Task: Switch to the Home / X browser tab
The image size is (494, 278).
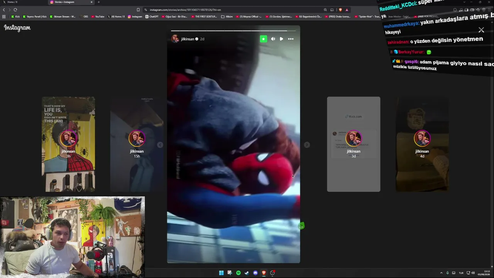Action: (23, 2)
